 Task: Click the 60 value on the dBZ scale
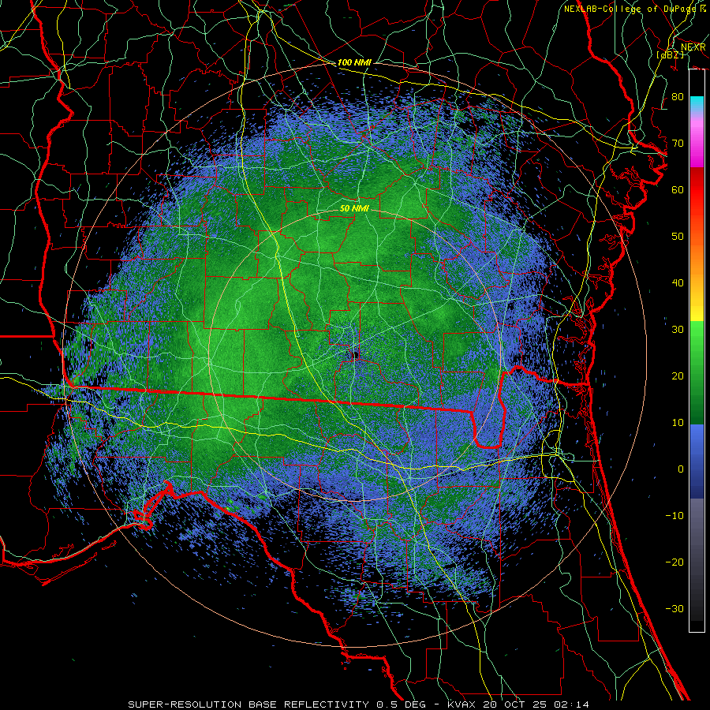coord(678,189)
